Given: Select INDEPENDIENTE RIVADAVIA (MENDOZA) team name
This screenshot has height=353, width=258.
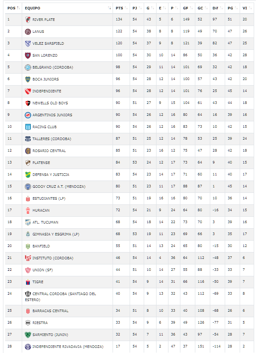Looking at the screenshot, I should pyautogui.click(x=68, y=347).
